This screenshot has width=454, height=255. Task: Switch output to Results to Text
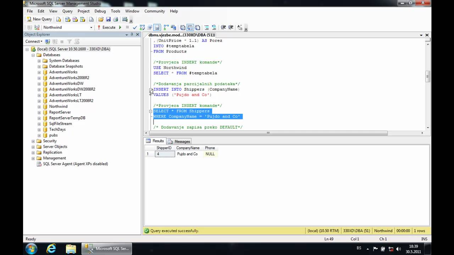(183, 27)
